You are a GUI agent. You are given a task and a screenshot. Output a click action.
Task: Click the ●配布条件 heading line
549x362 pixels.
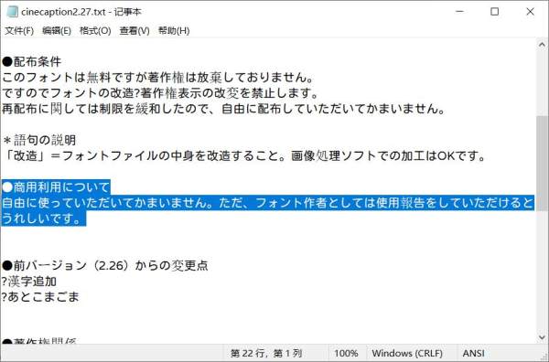click(32, 61)
